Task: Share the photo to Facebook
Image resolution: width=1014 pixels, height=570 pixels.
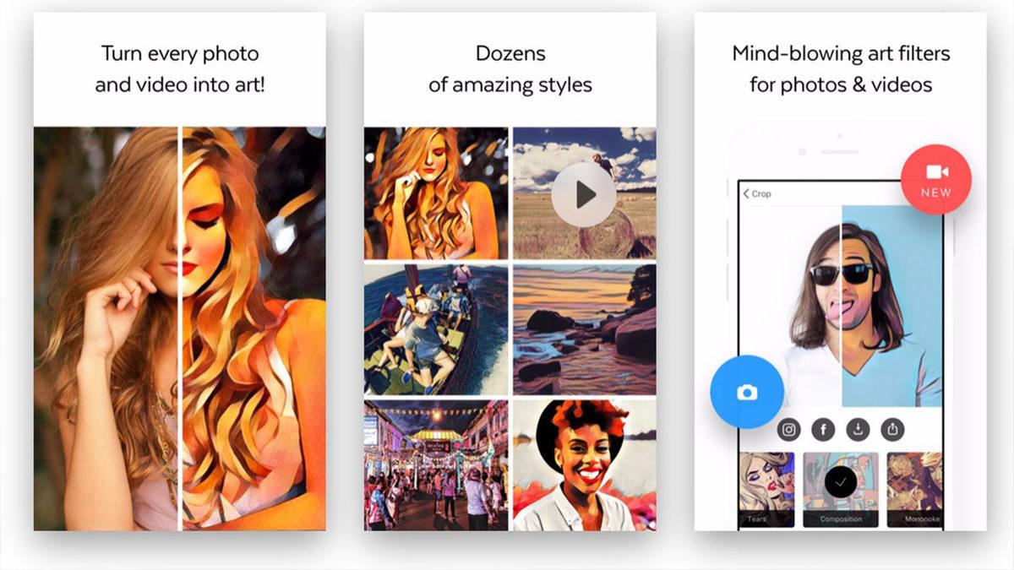Action: click(824, 430)
